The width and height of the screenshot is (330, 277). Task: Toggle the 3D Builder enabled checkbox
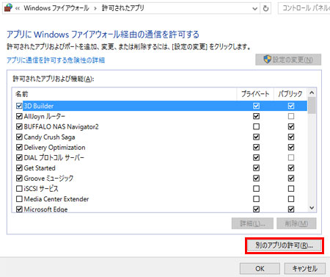[x=19, y=106]
